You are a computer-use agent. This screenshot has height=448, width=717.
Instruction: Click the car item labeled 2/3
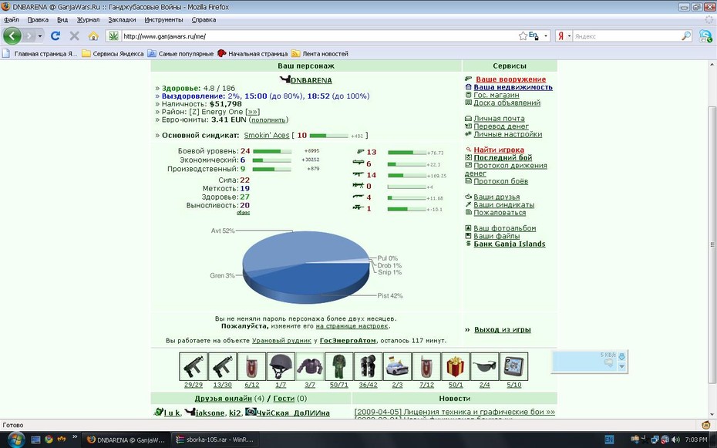[397, 366]
